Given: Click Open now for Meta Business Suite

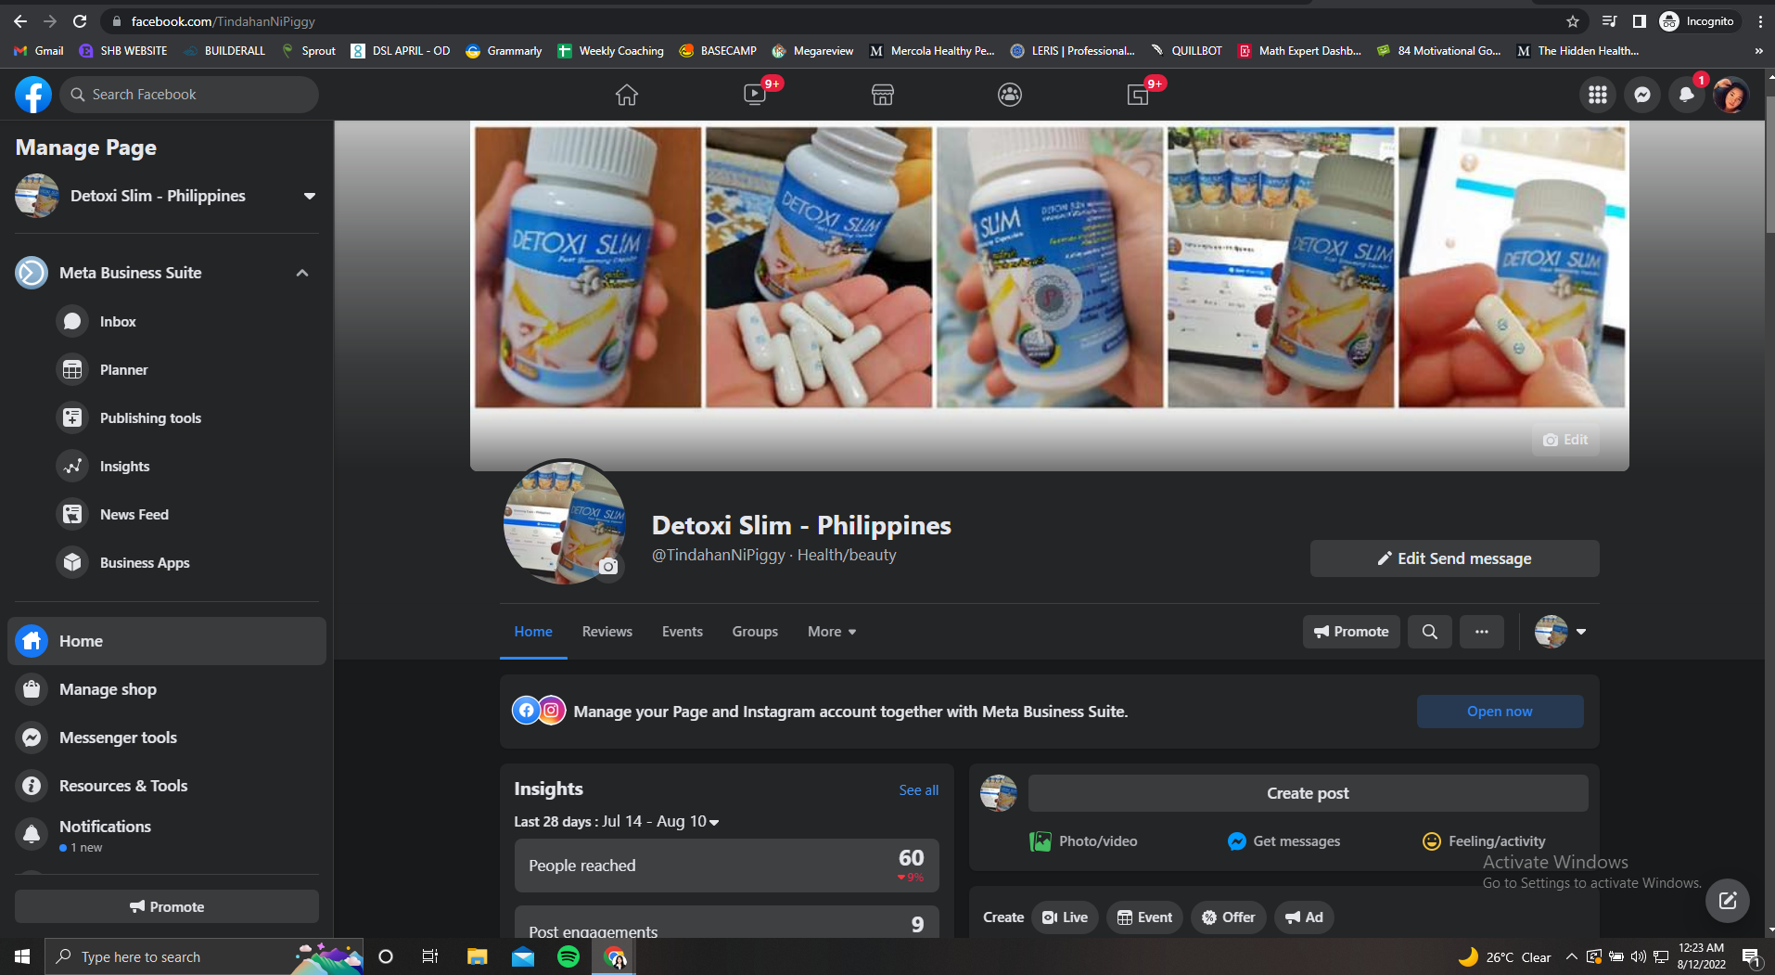Looking at the screenshot, I should (x=1499, y=711).
